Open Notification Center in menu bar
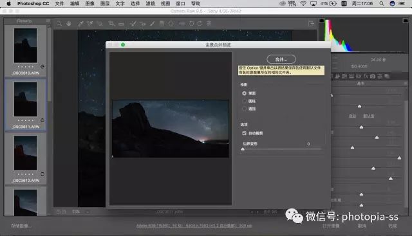This screenshot has height=236, width=412. pos(402,3)
